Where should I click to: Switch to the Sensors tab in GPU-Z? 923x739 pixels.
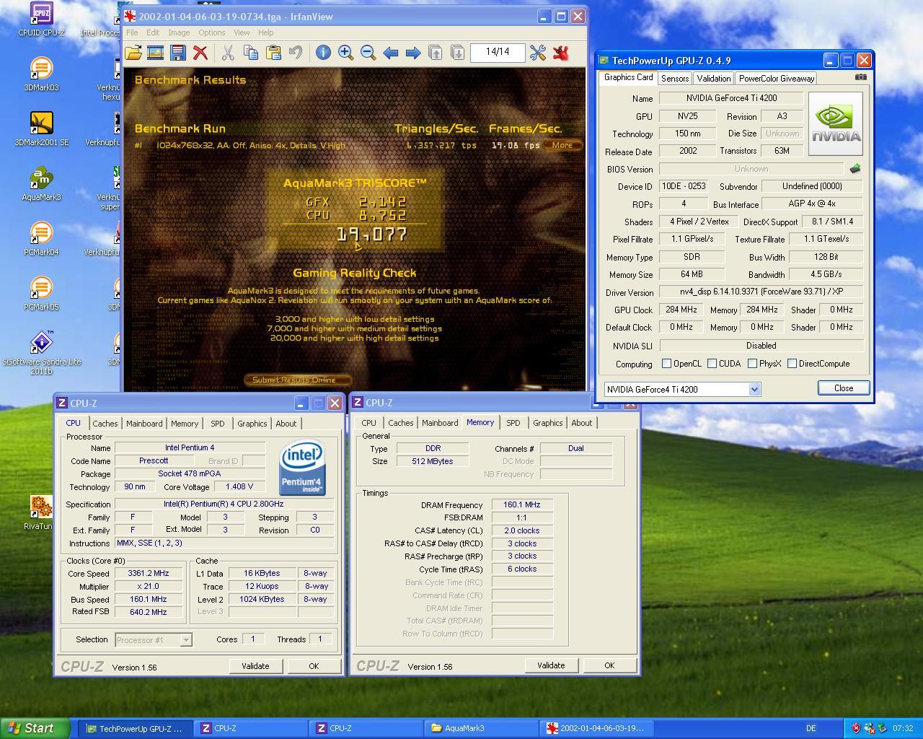[x=675, y=79]
